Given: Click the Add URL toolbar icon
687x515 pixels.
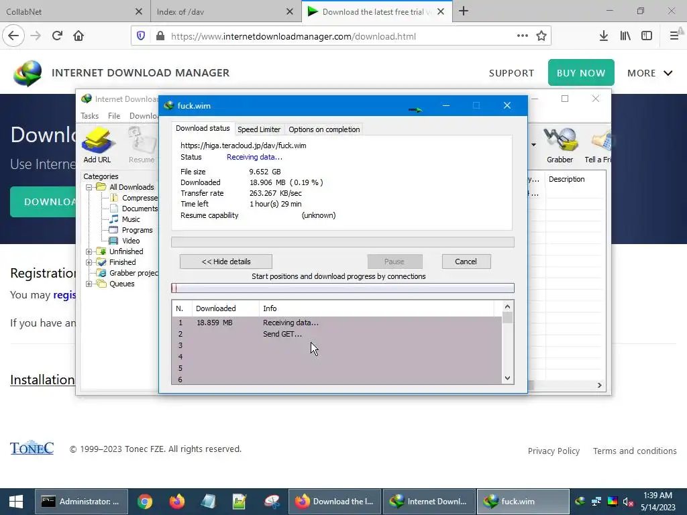Looking at the screenshot, I should 97,145.
